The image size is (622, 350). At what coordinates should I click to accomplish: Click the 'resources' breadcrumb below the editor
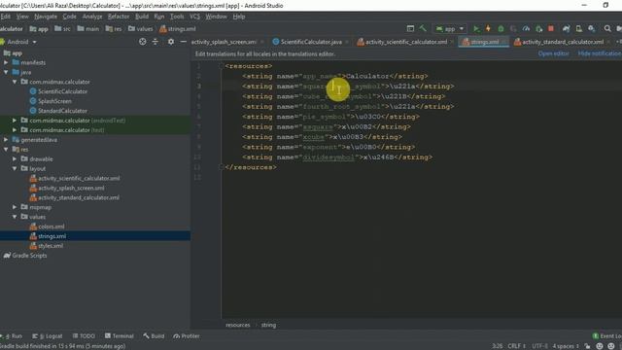pyautogui.click(x=238, y=325)
